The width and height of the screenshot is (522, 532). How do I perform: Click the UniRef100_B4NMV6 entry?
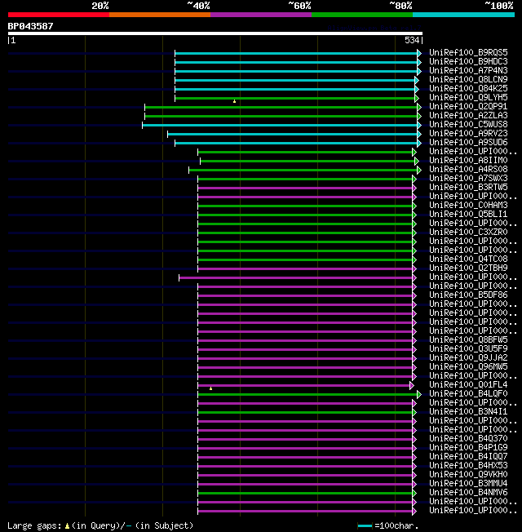(x=468, y=492)
